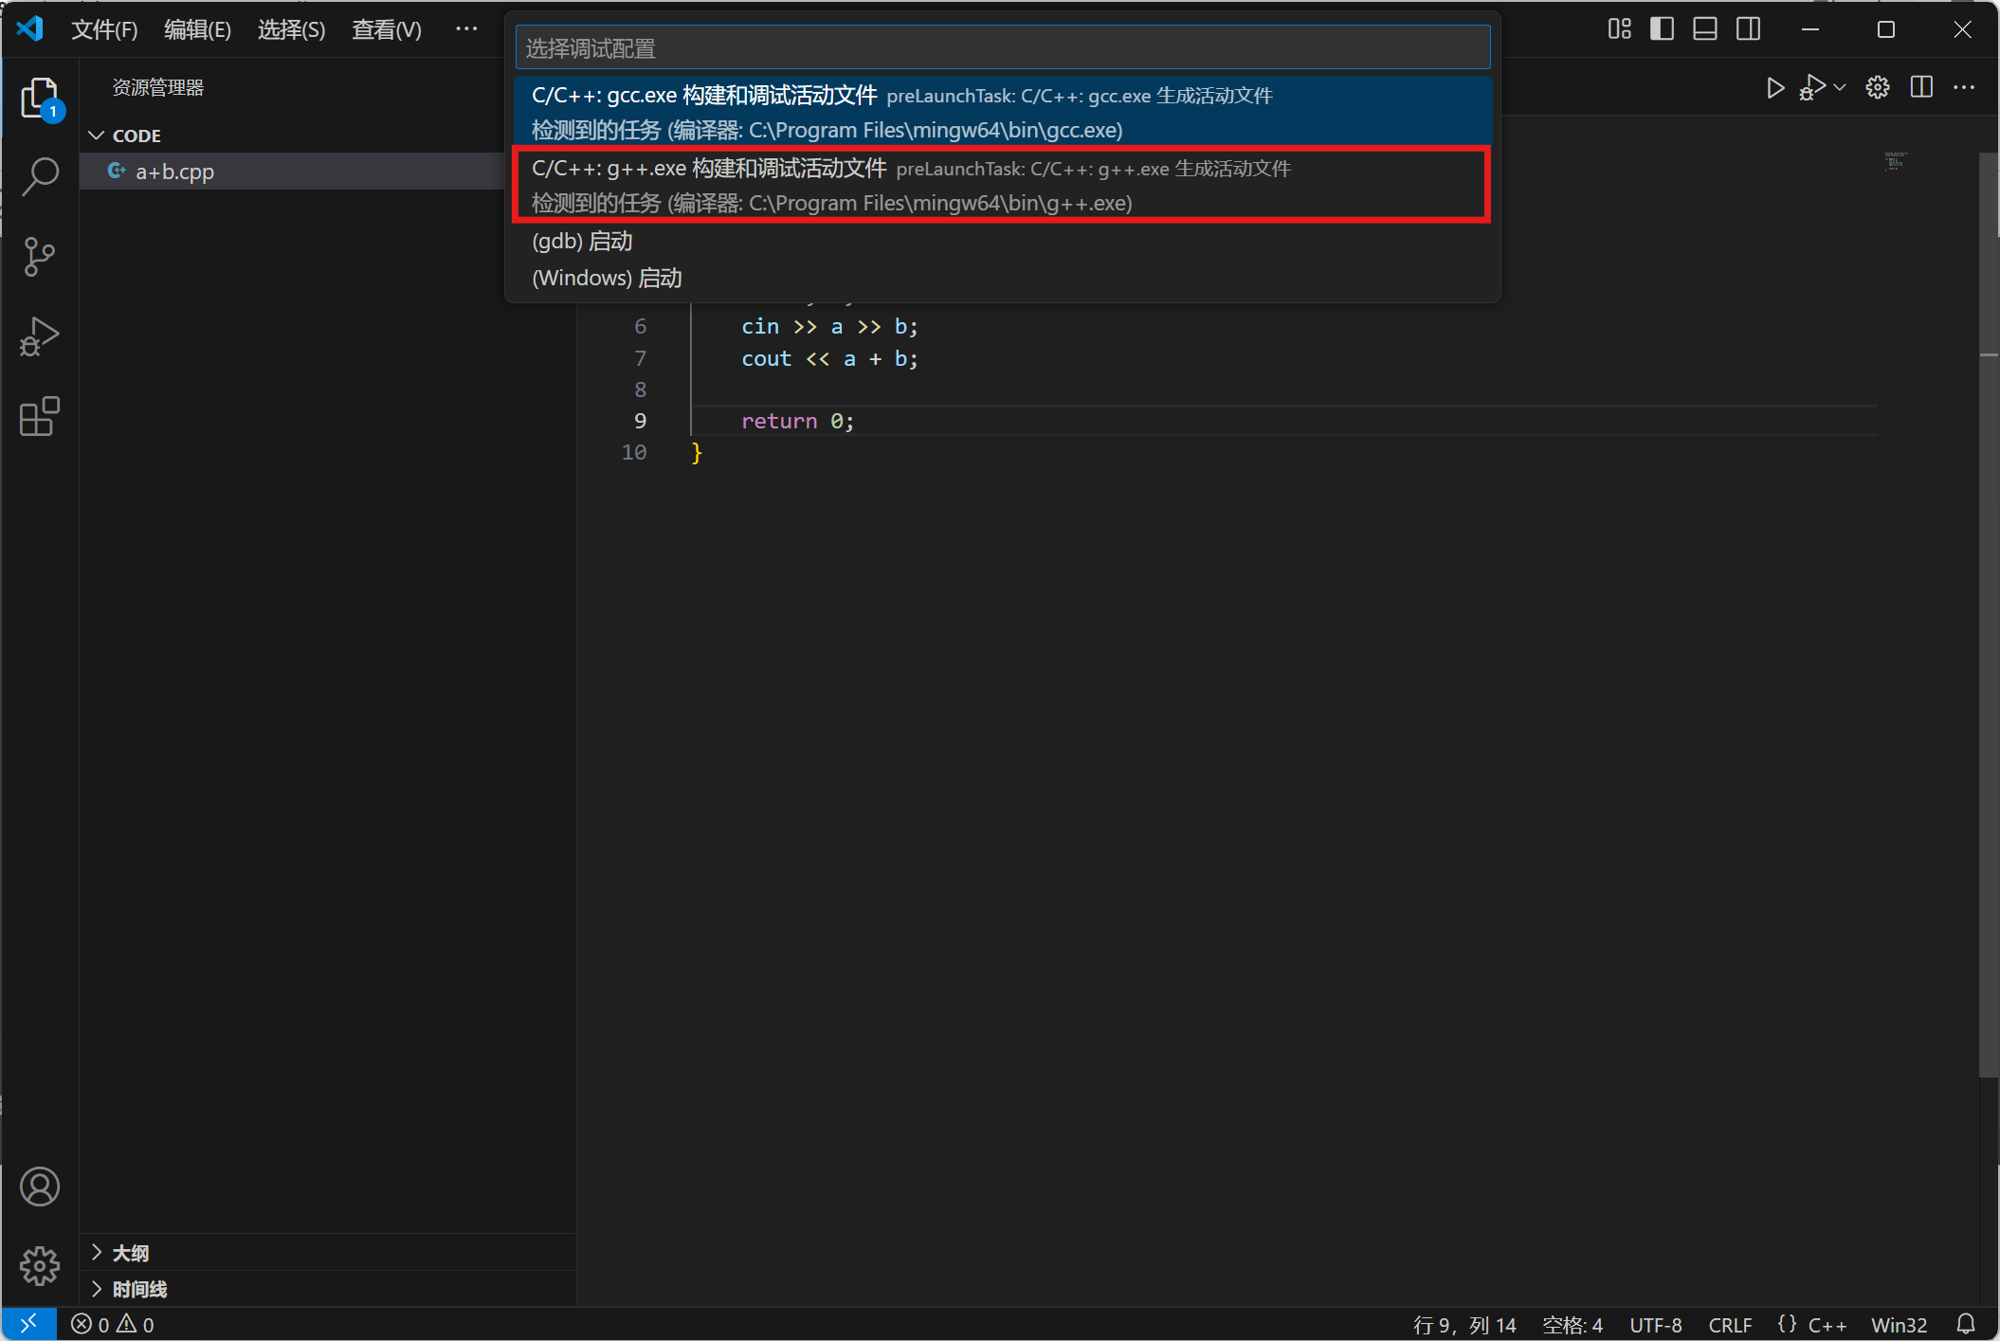Viewport: 2000px width, 1341px height.
Task: Split the editor to the right
Action: point(1921,88)
